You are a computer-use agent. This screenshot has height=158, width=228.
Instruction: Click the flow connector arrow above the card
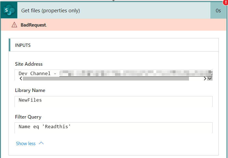(x=114, y=1)
